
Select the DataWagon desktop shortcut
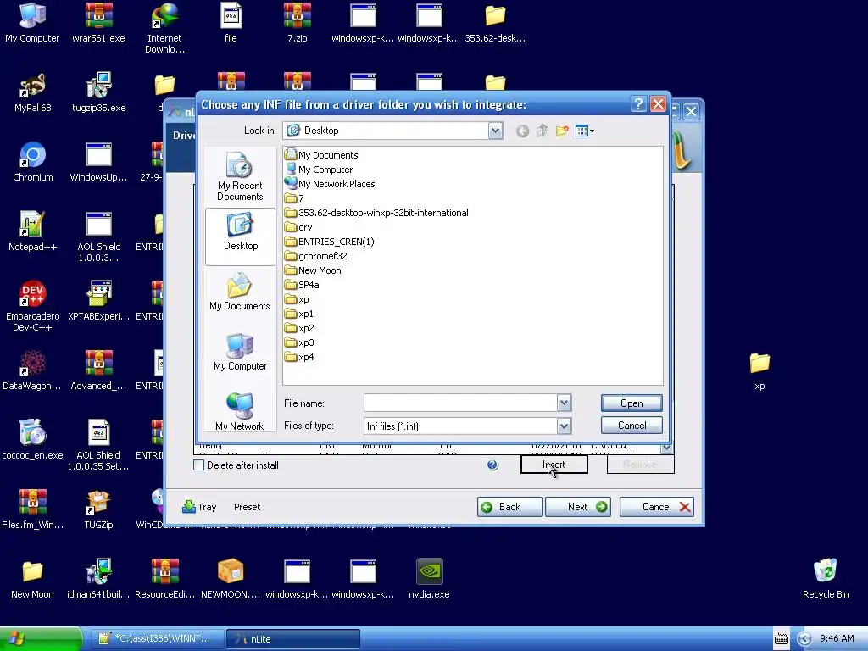[32, 370]
